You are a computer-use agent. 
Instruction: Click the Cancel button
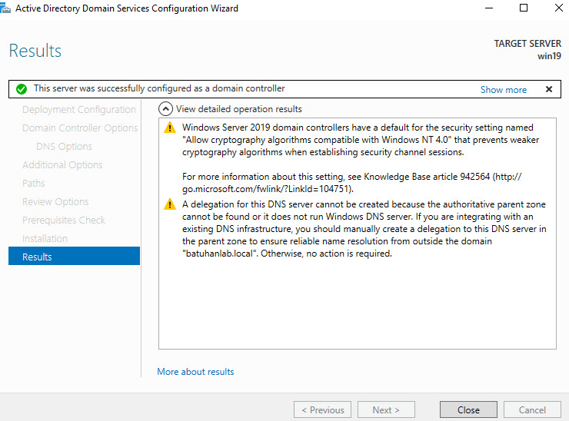pyautogui.click(x=532, y=409)
